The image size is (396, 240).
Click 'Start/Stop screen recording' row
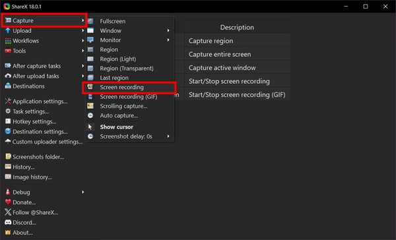pyautogui.click(x=237, y=81)
